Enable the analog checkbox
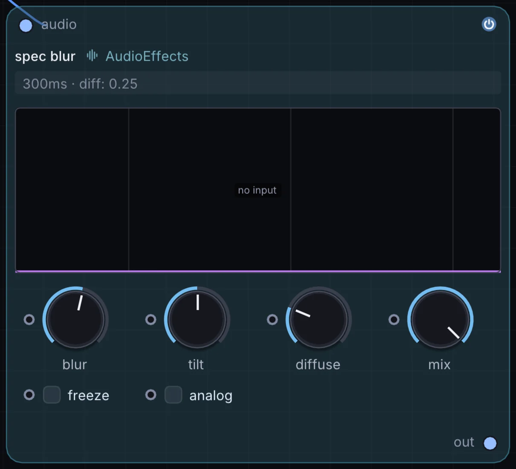Screen dimensions: 516x469 (x=173, y=395)
